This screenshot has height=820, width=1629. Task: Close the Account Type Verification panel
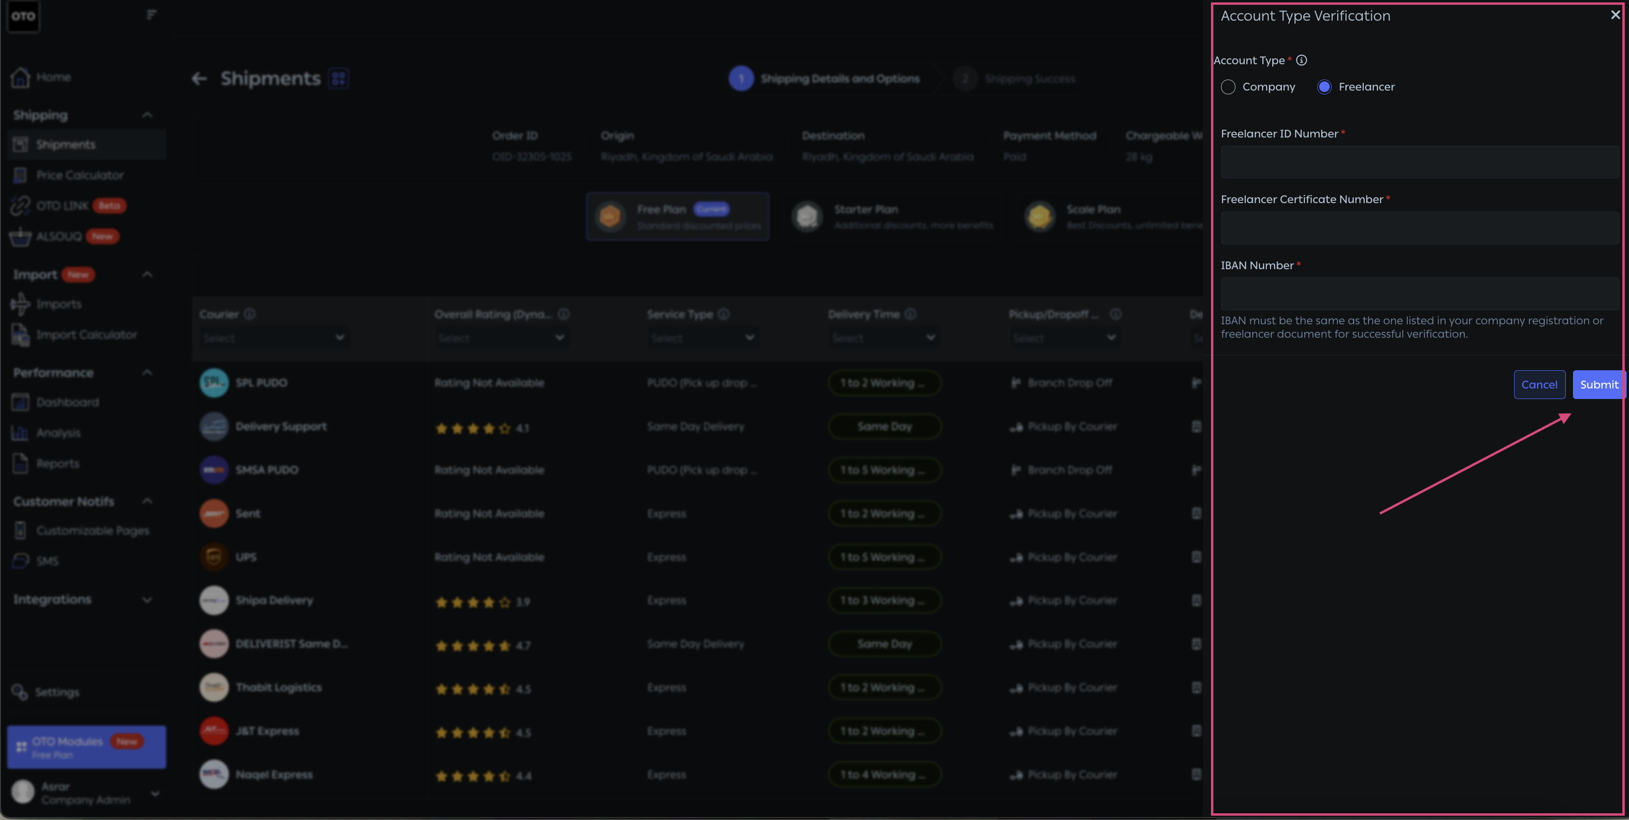point(1615,15)
